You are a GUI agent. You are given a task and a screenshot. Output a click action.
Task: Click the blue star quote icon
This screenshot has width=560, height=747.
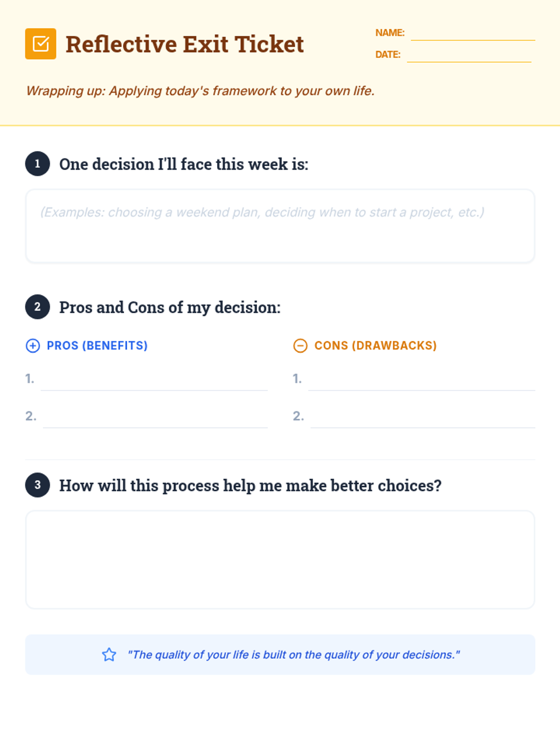pyautogui.click(x=109, y=655)
